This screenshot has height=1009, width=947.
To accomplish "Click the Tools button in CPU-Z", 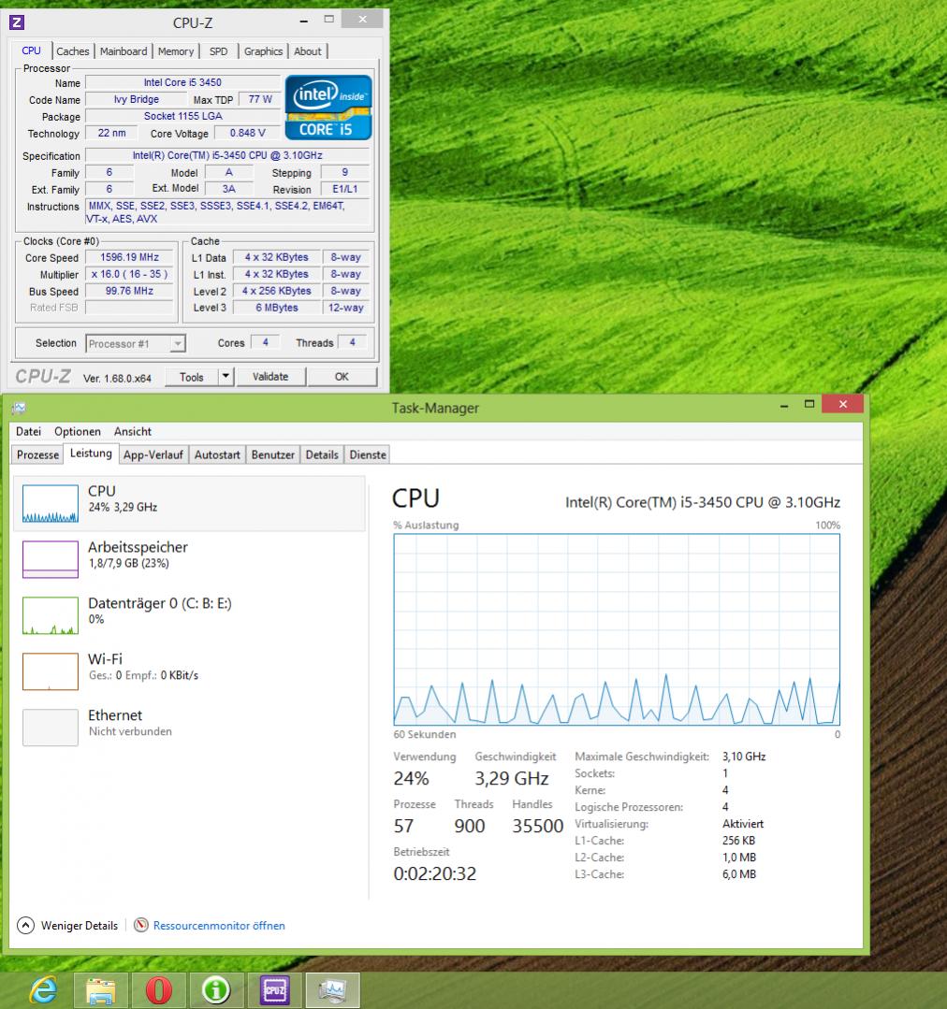I will [x=191, y=377].
